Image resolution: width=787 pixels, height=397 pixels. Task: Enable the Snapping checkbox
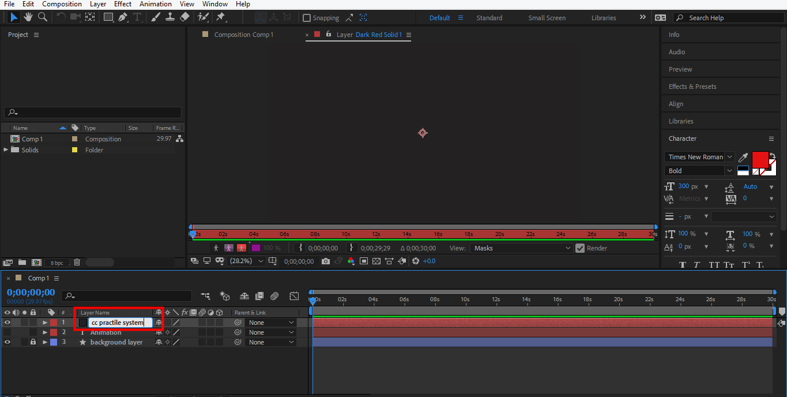click(307, 18)
